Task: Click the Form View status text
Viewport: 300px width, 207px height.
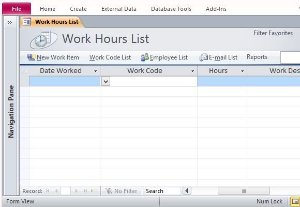Action: (20, 201)
